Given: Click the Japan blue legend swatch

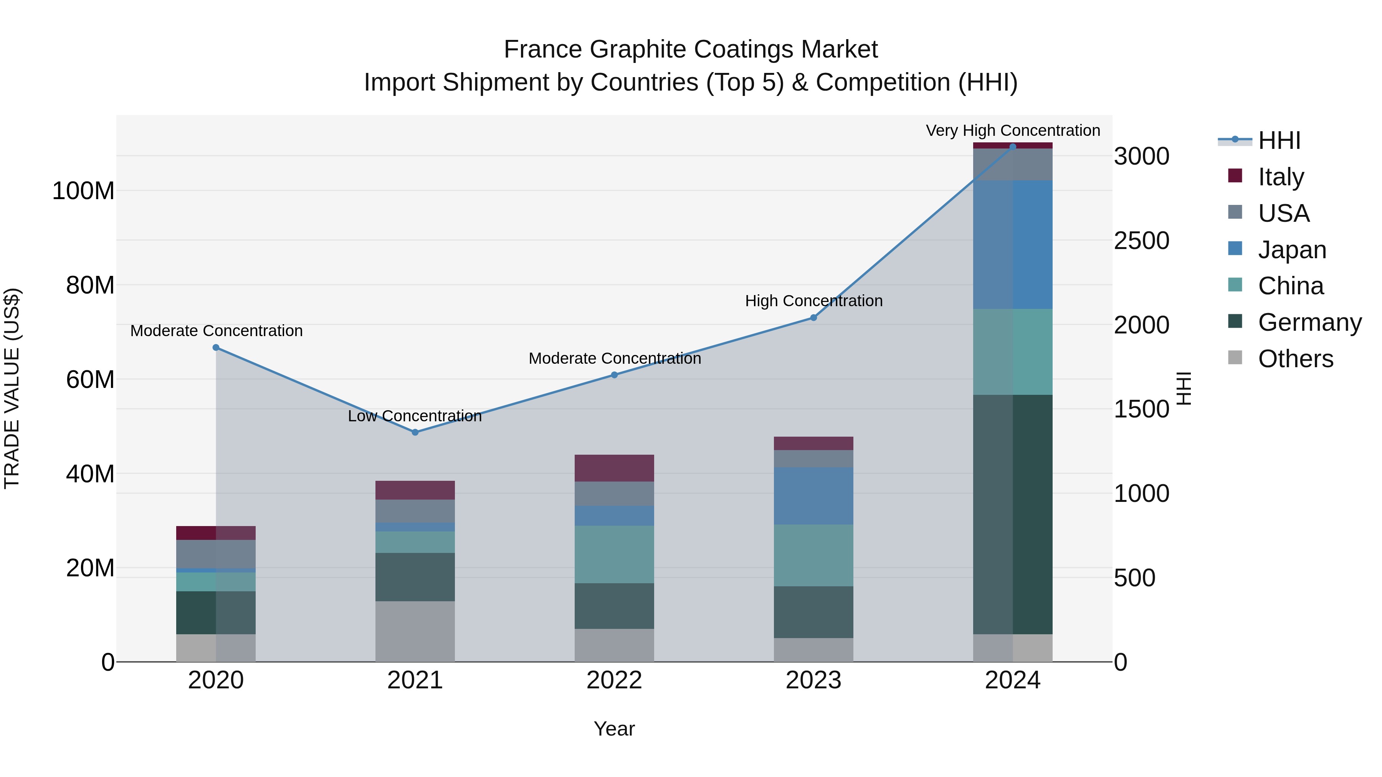Looking at the screenshot, I should [1235, 248].
